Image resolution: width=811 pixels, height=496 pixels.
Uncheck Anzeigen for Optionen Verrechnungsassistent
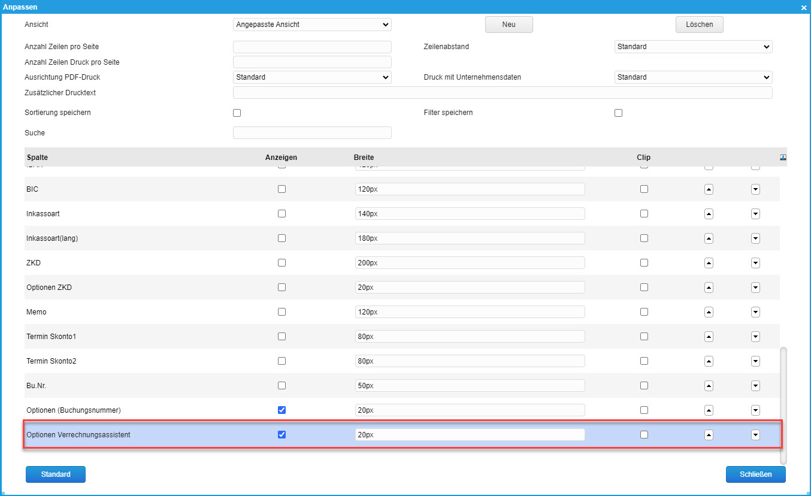pos(282,435)
